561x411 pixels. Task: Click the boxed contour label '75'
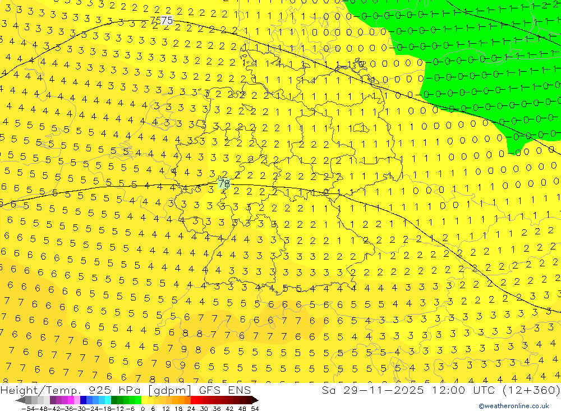tap(167, 20)
